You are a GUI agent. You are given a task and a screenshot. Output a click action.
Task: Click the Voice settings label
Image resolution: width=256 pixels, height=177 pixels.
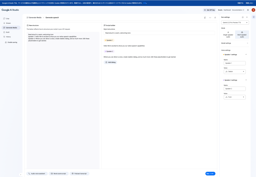pos(226,50)
